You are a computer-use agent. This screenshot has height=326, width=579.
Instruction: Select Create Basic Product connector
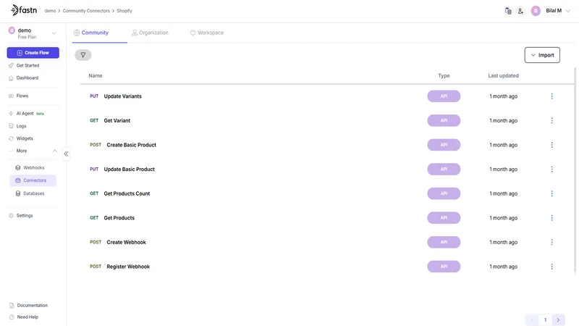[x=132, y=145]
